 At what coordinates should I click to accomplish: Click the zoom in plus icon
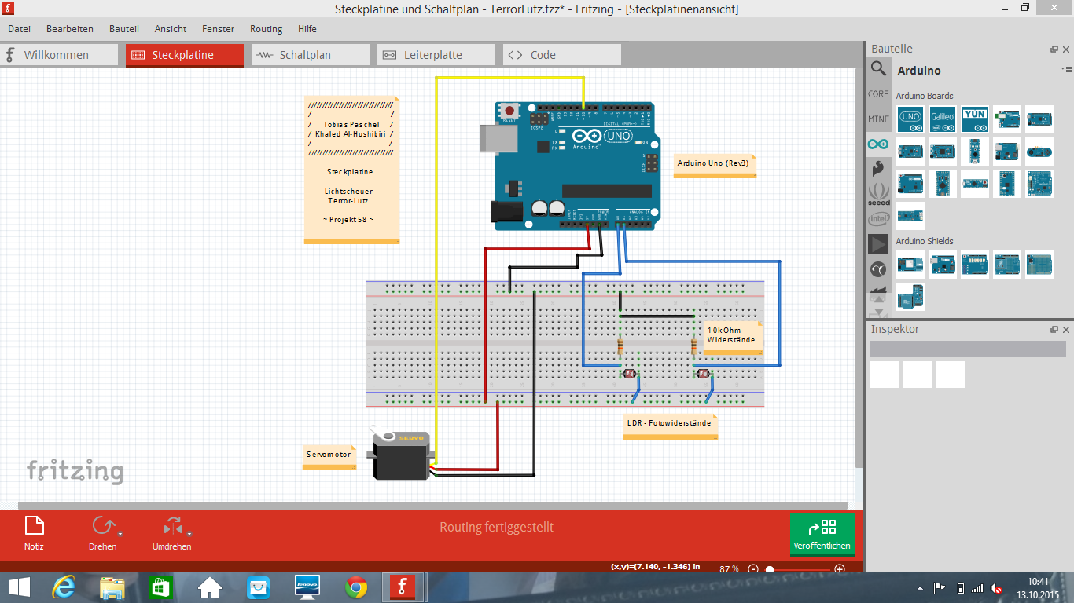pyautogui.click(x=840, y=569)
